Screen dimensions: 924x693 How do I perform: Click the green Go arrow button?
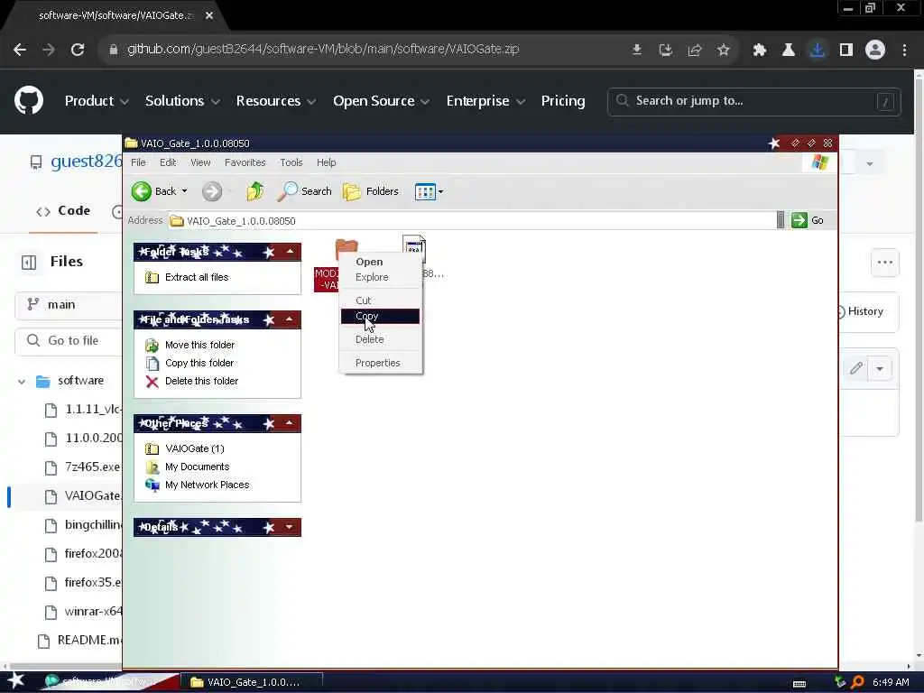pos(799,220)
